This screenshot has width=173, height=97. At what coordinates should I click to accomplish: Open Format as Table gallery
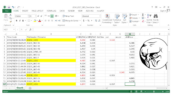click(117, 19)
